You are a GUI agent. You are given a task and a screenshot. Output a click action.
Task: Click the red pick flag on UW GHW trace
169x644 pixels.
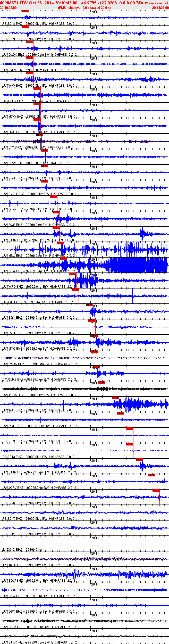pyautogui.click(x=54, y=197)
